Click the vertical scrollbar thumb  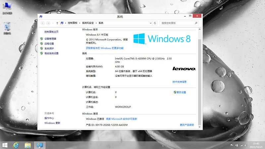(x=199, y=82)
